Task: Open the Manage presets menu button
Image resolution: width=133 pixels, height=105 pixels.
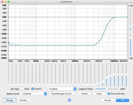Action: pos(9,100)
